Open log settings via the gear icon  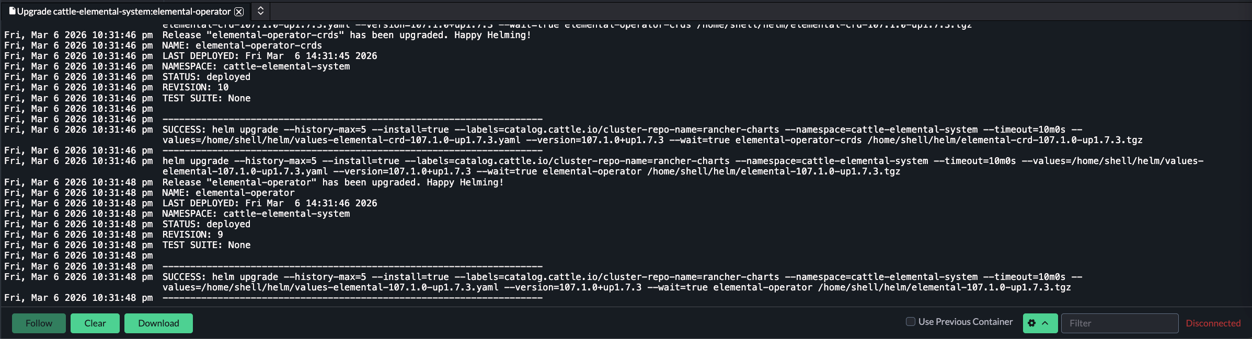[x=1031, y=323]
